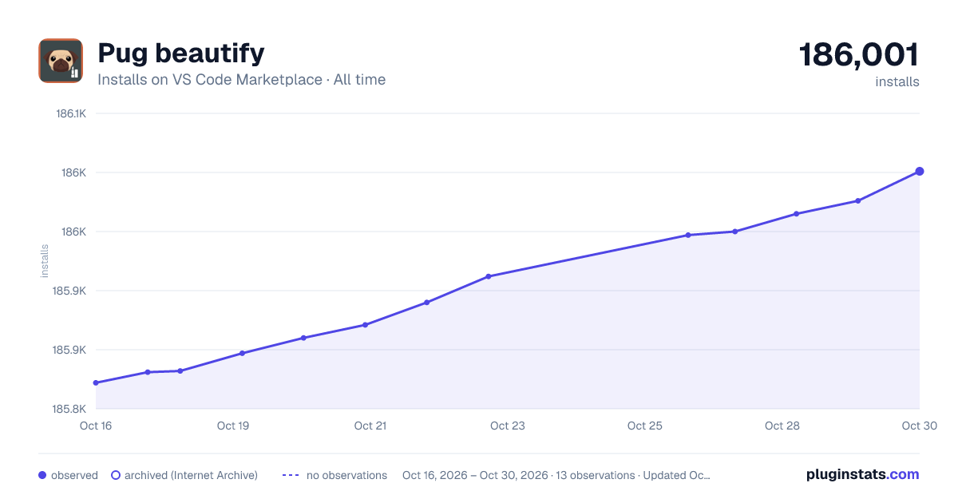Click the Oct 28 x-axis label

782,426
